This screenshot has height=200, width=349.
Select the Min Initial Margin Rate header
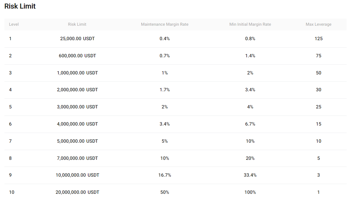[x=250, y=24]
